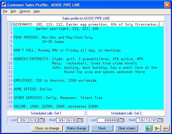
Task: Open the File menu
Action: (x=5, y=11)
